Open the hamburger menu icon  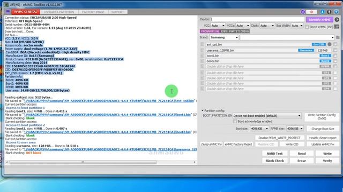point(8,12)
